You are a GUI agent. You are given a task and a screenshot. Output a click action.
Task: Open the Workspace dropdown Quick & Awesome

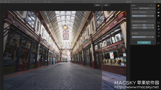[147, 8]
